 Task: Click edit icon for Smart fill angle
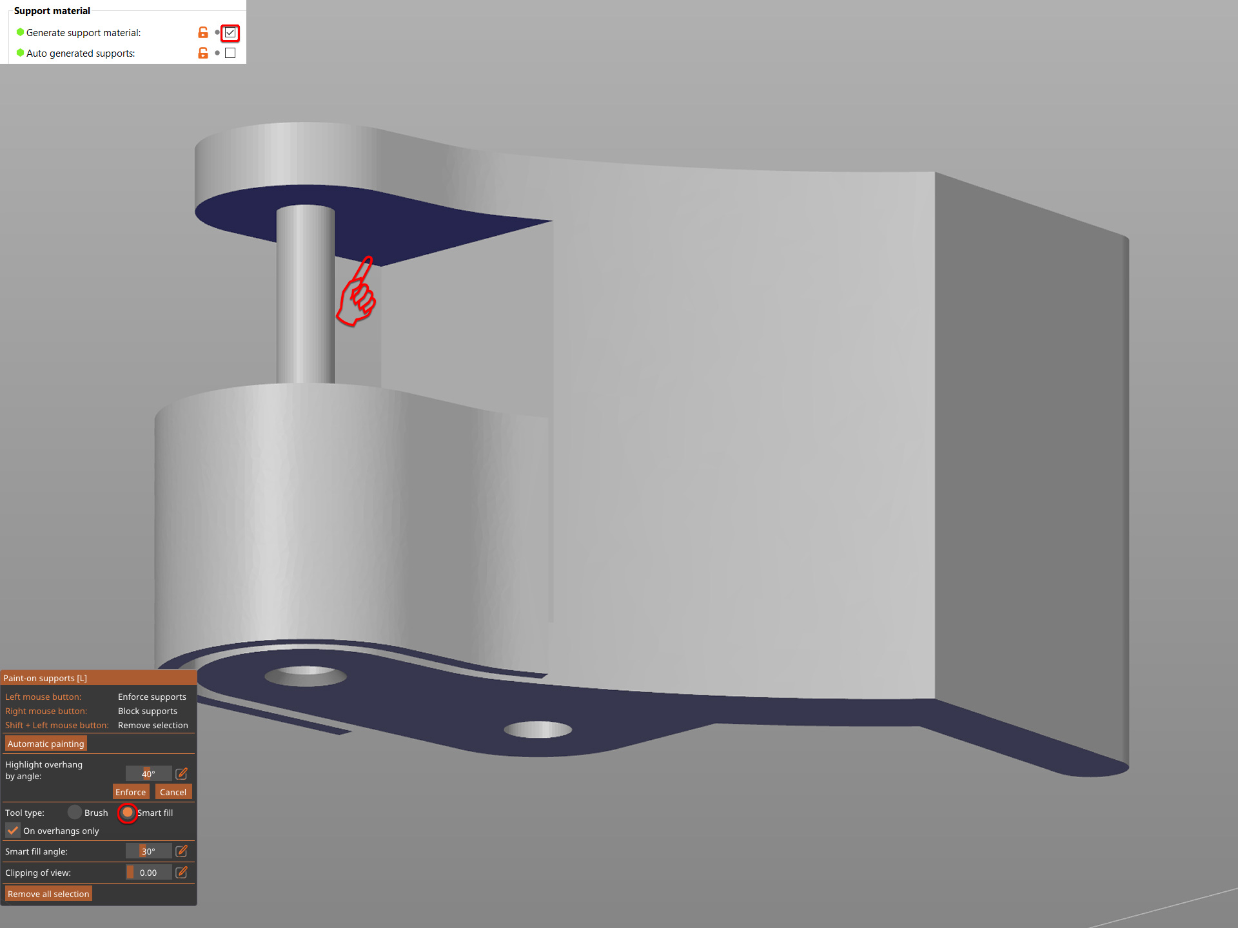pyautogui.click(x=182, y=851)
